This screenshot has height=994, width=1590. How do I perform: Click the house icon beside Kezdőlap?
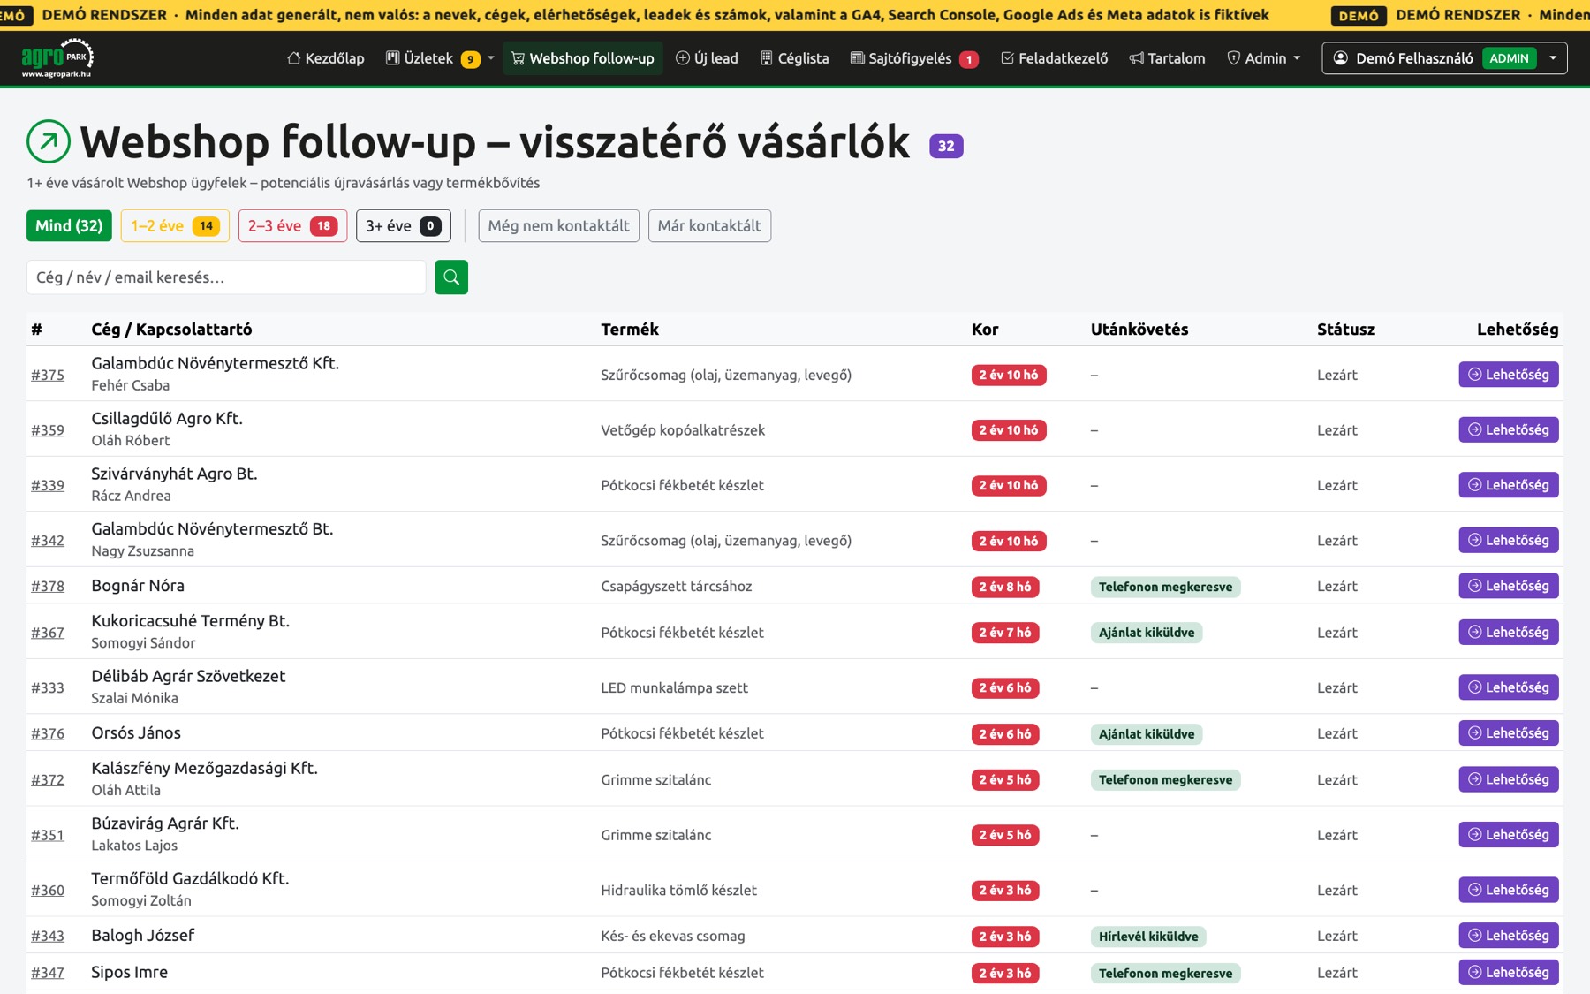(294, 58)
